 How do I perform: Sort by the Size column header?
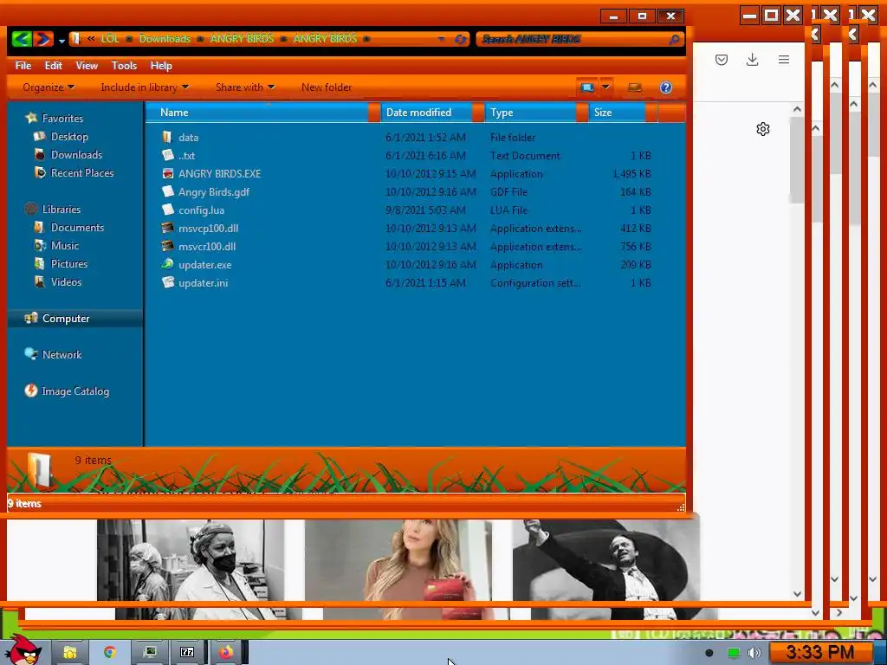point(617,112)
